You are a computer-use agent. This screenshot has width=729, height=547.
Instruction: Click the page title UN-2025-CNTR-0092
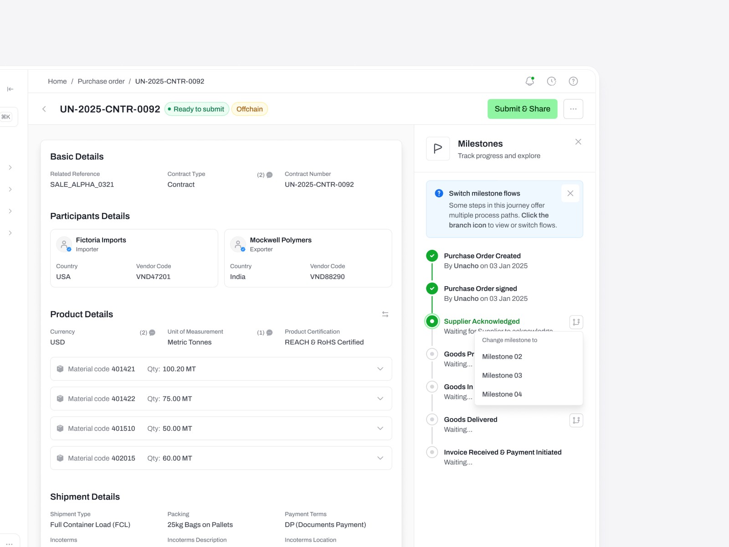(x=110, y=109)
